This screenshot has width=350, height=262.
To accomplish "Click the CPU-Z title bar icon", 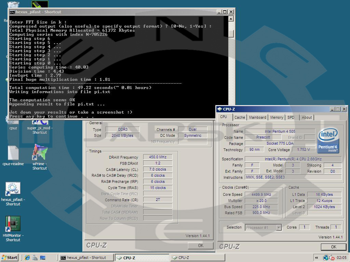I will coord(220,109).
